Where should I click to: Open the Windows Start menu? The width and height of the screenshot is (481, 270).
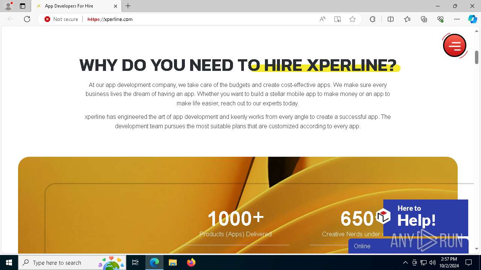point(9,262)
